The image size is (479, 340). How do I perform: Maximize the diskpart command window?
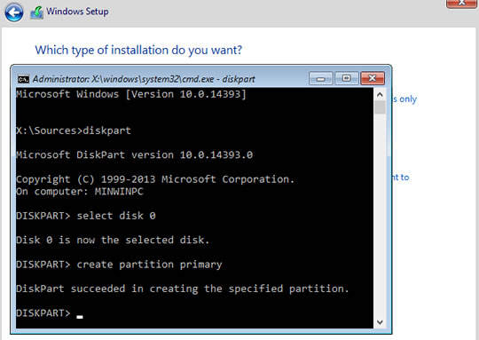pyautogui.click(x=347, y=79)
